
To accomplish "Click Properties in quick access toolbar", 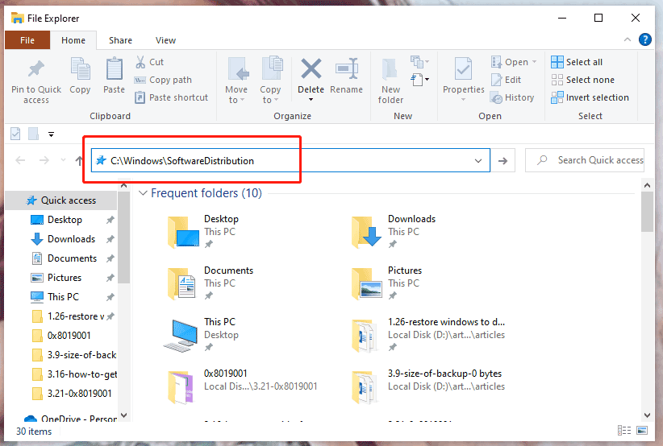I will (15, 134).
